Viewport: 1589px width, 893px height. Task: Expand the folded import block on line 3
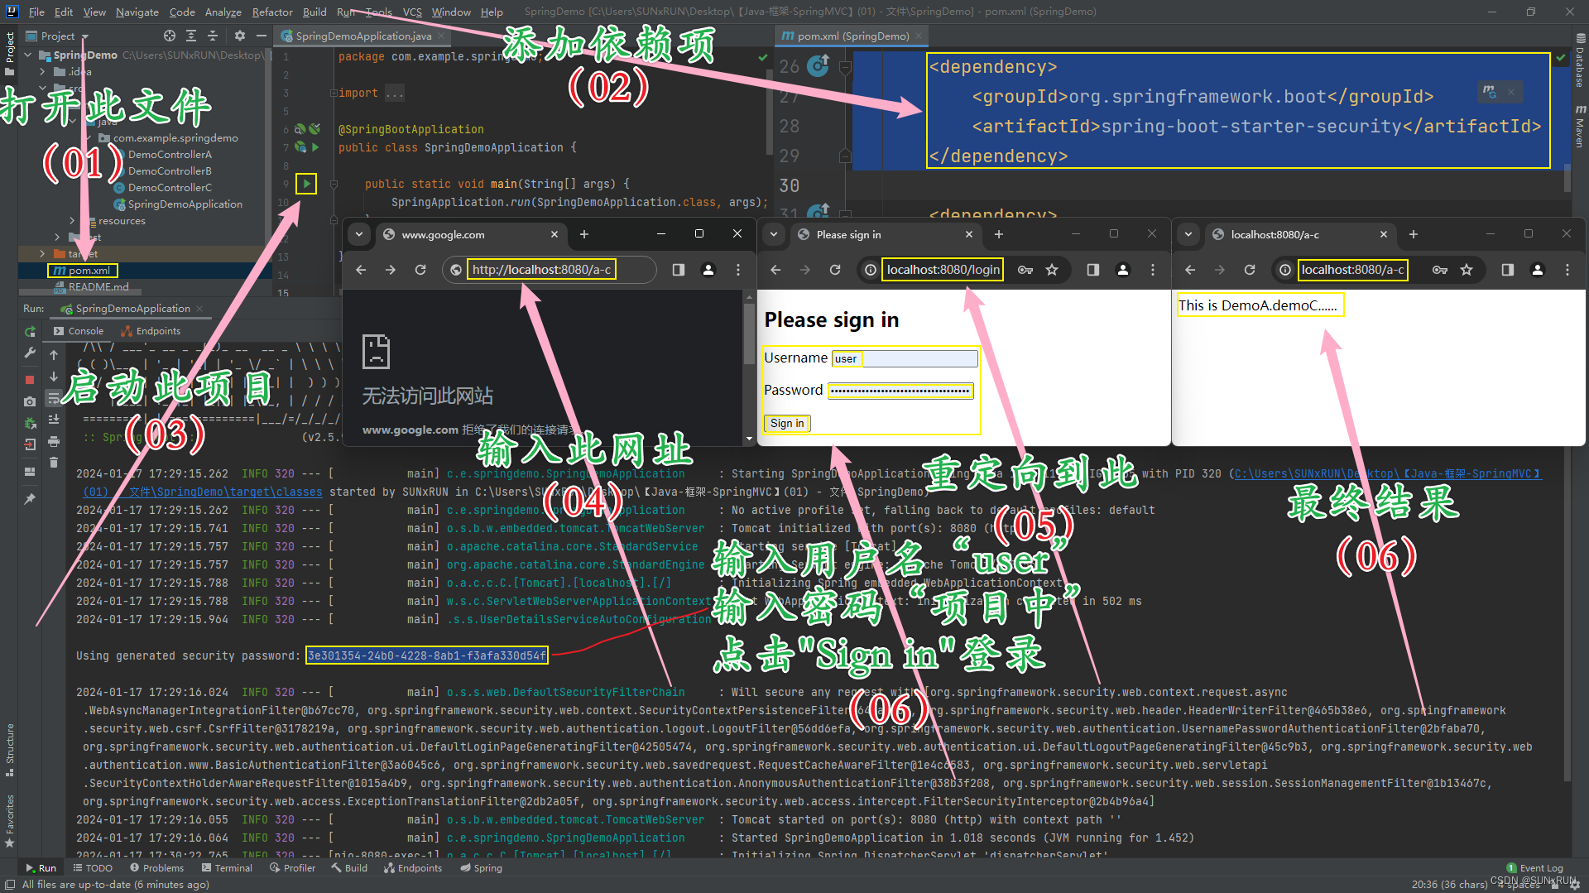tap(333, 93)
